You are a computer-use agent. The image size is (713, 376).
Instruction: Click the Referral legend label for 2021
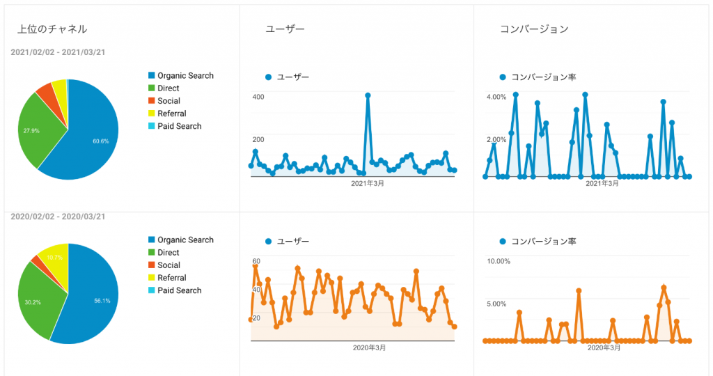click(x=171, y=113)
